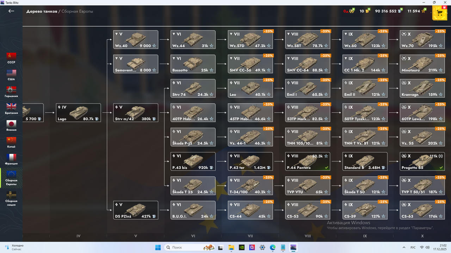The image size is (451, 253).
Task: Open the CS-53 tank card
Action: pos(308,210)
